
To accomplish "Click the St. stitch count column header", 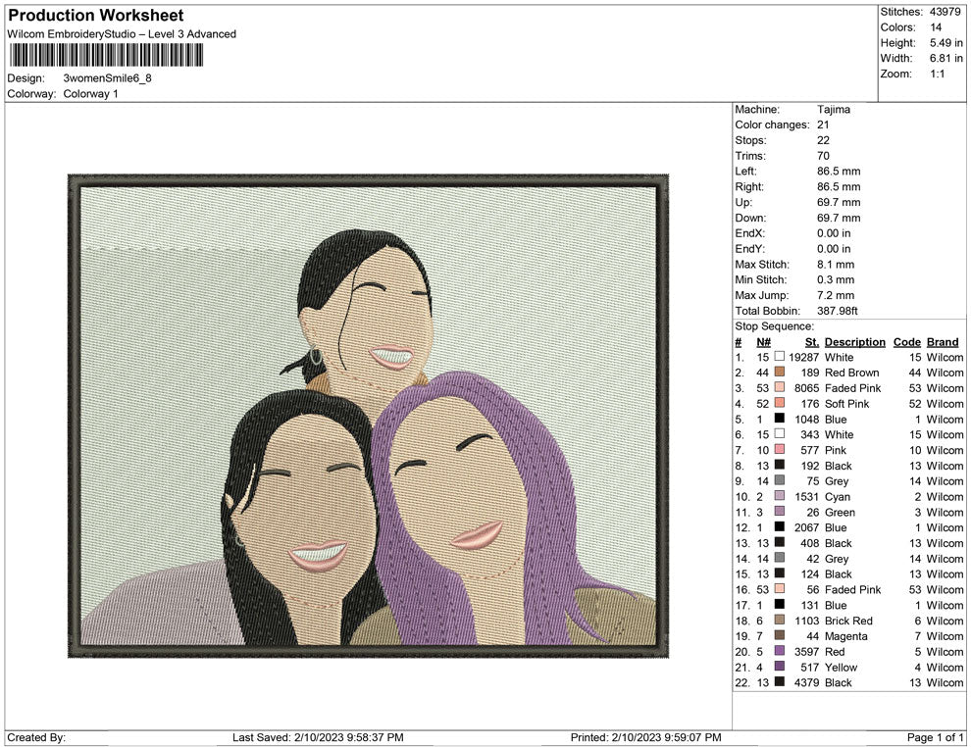I will 811,342.
